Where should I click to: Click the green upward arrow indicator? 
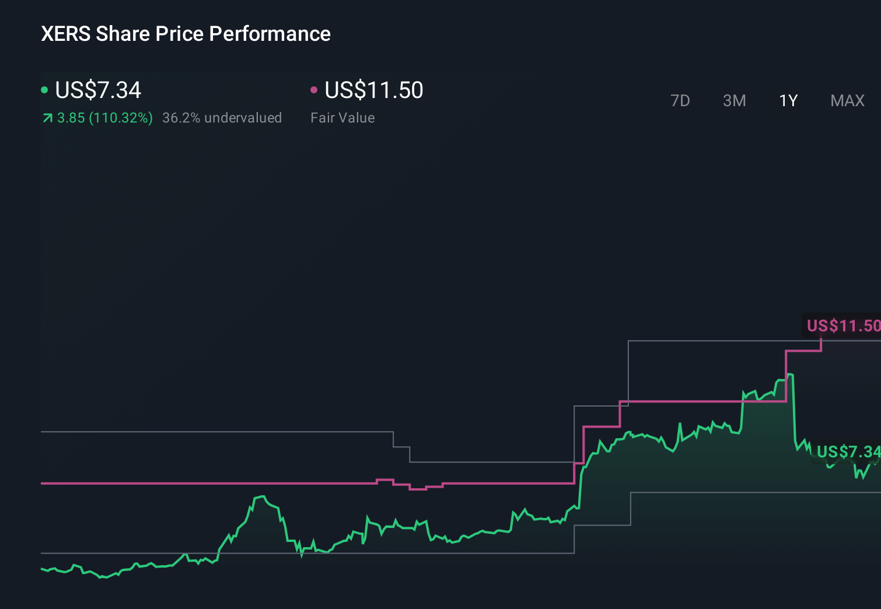(47, 118)
